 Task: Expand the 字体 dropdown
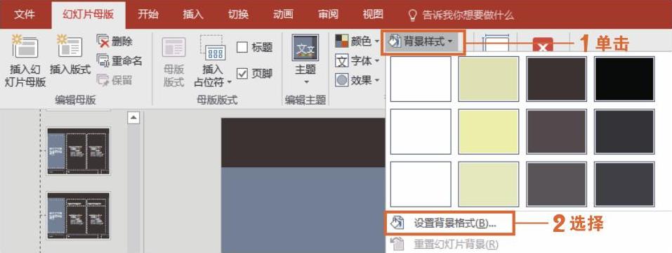coord(357,61)
